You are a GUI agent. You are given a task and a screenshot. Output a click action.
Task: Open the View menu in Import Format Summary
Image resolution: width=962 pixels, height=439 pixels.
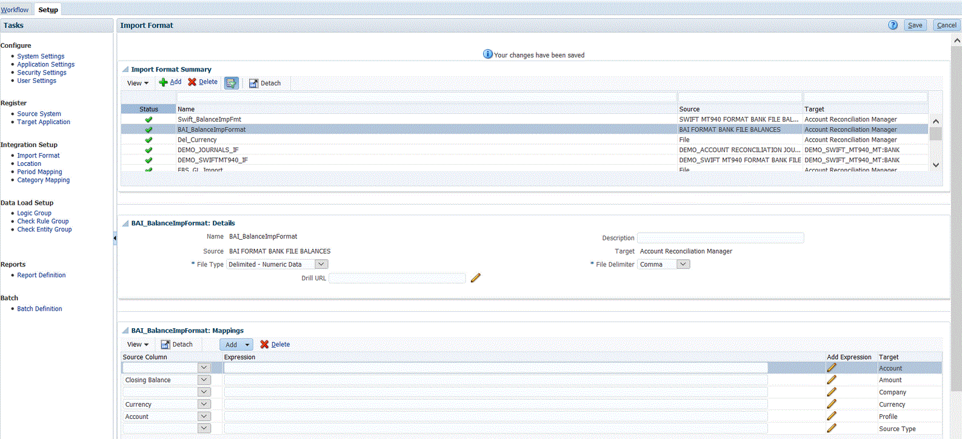click(x=138, y=83)
